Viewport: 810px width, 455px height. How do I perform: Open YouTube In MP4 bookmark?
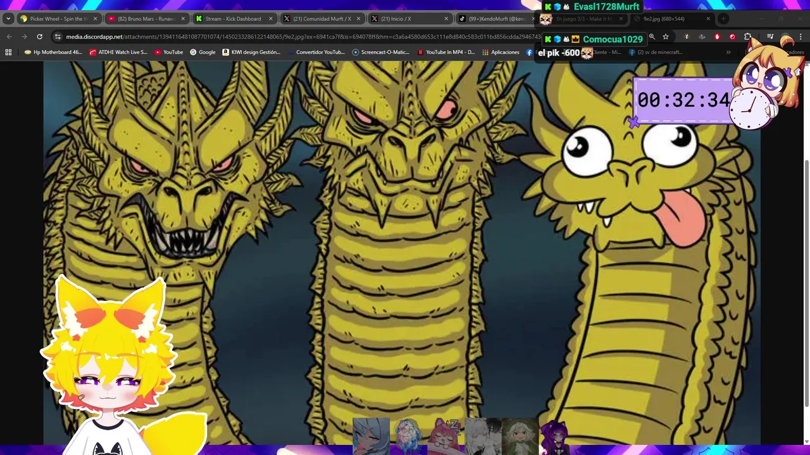[x=446, y=52]
